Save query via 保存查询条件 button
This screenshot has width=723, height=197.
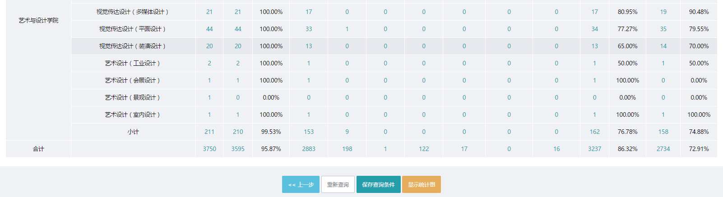click(378, 184)
